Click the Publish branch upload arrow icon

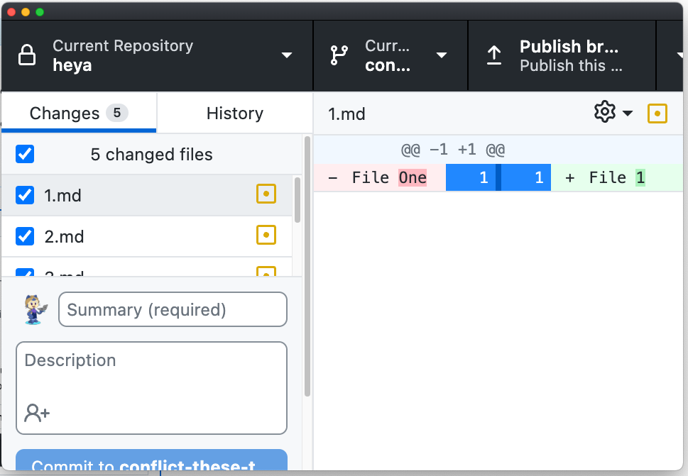494,55
